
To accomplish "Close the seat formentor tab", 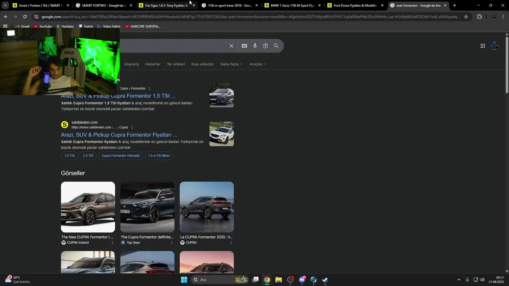I will [x=445, y=6].
